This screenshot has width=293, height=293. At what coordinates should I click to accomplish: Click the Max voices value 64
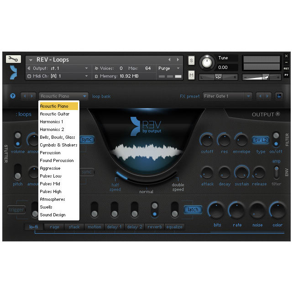148,68
